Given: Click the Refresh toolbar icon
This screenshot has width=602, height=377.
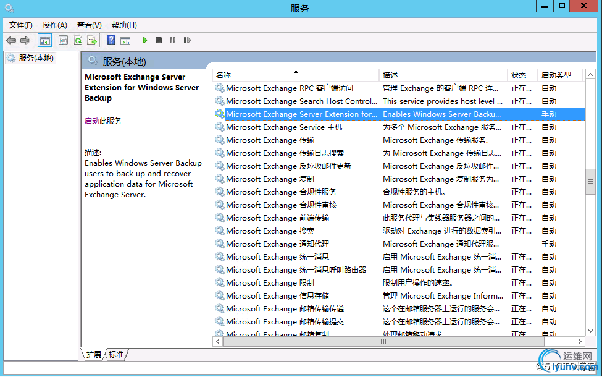Looking at the screenshot, I should (78, 40).
